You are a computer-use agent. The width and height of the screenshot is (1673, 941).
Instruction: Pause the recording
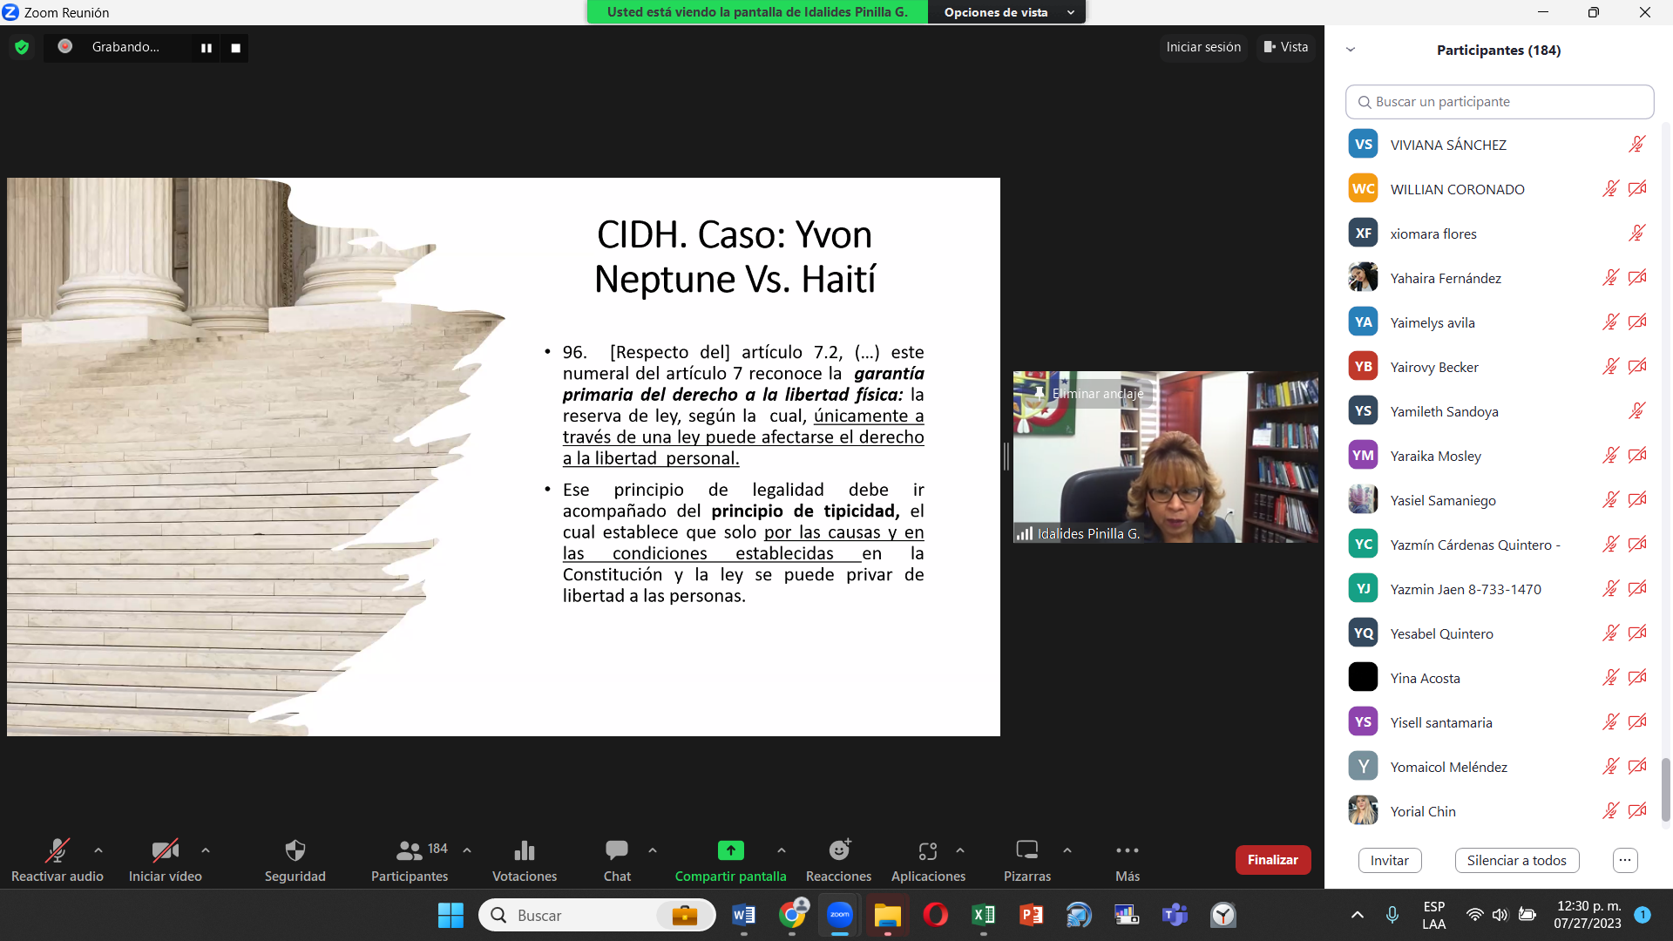[x=207, y=48]
